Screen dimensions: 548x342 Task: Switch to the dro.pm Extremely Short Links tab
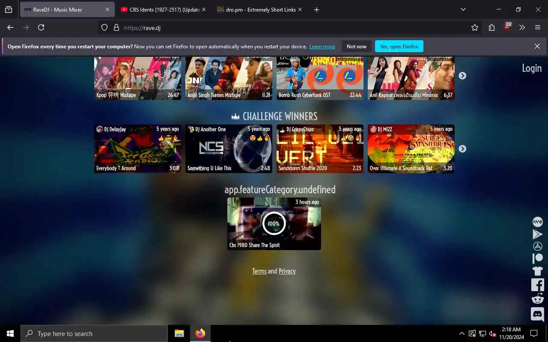260,9
